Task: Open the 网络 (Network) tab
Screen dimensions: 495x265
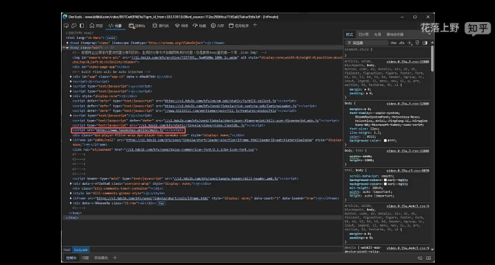Action: [x=182, y=26]
